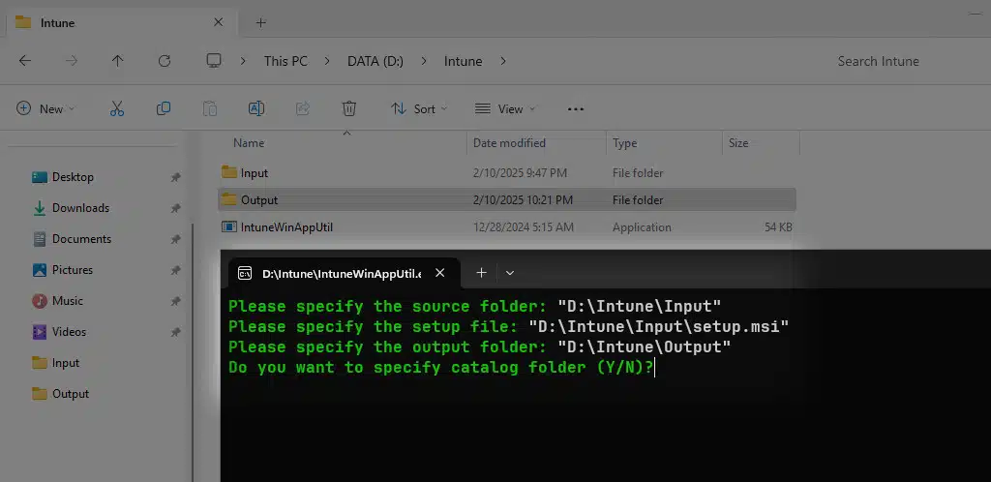Image resolution: width=991 pixels, height=482 pixels.
Task: Open the See more three-dots menu
Action: pyautogui.click(x=576, y=109)
